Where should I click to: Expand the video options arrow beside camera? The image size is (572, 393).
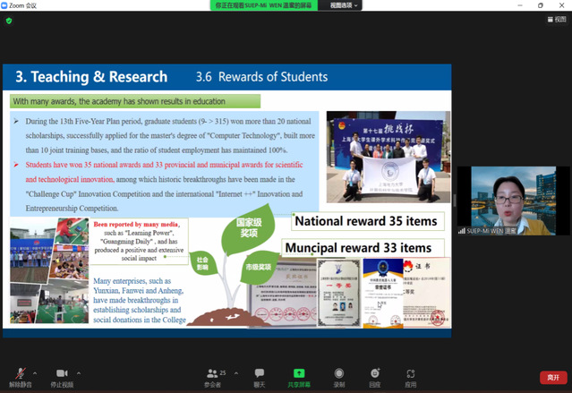tap(79, 372)
